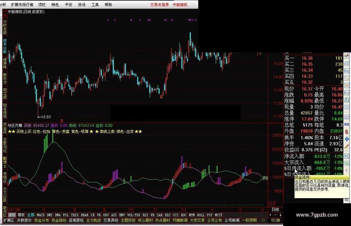Screen dimensions: 351x226
Task: Select the 指标 indicator tab
Action: coord(12,215)
